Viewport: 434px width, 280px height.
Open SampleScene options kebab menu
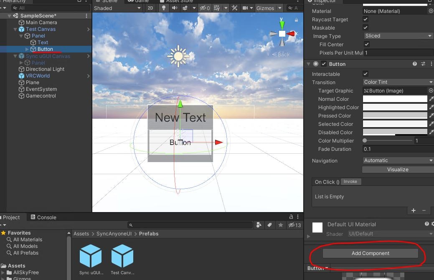pos(86,16)
